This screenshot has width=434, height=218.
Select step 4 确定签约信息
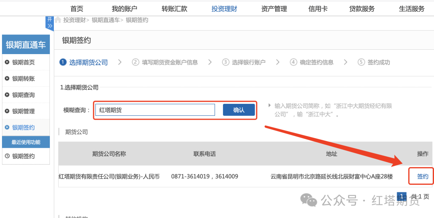click(x=312, y=63)
